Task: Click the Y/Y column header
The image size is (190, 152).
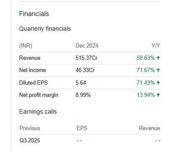Action: (155, 46)
